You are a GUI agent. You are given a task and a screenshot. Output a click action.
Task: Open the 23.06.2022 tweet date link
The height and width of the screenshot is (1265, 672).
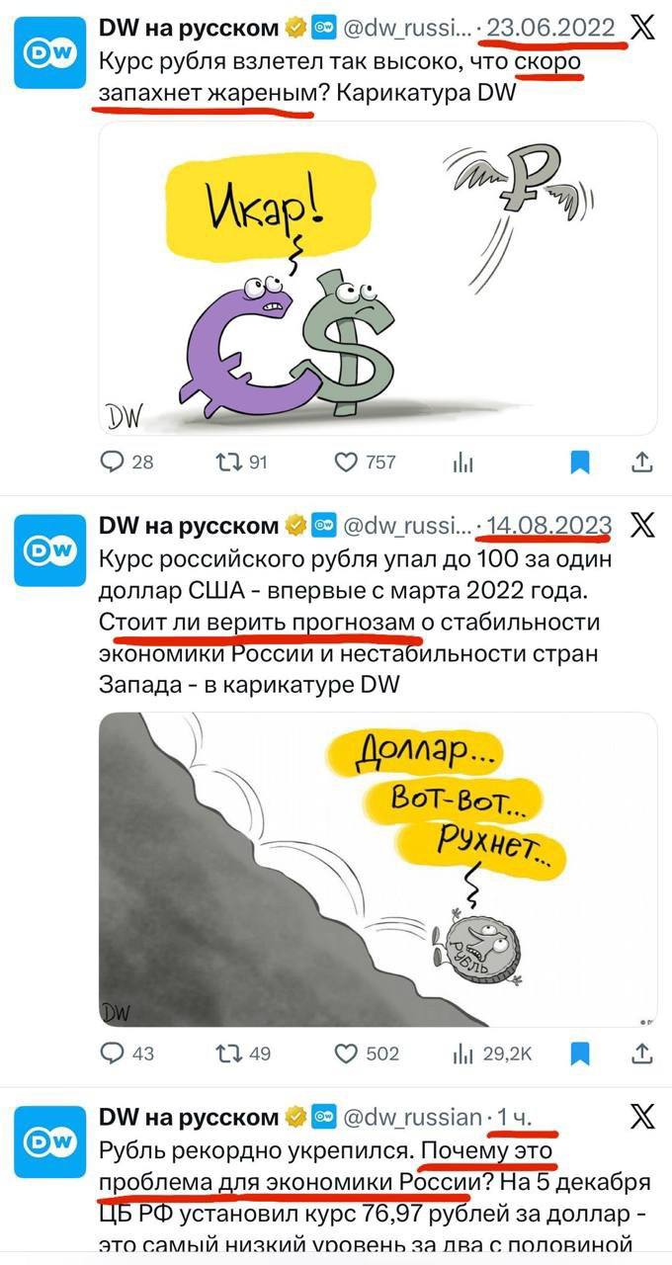click(549, 29)
